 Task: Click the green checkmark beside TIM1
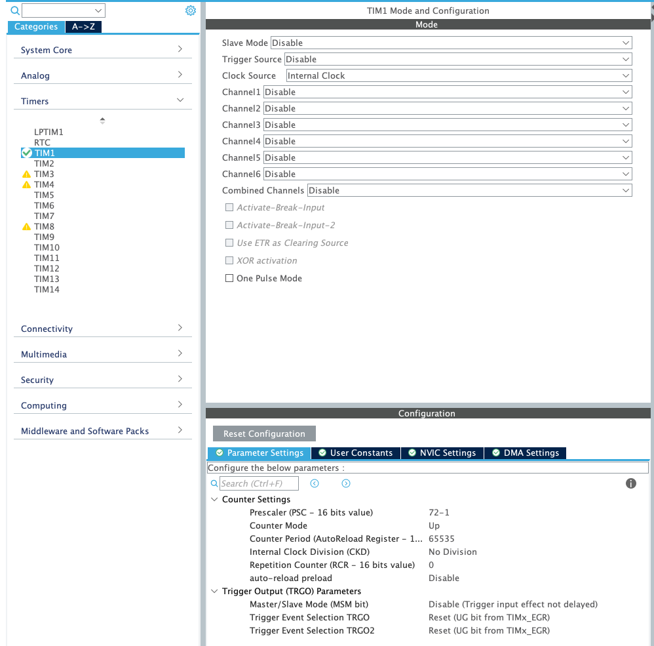(x=26, y=153)
